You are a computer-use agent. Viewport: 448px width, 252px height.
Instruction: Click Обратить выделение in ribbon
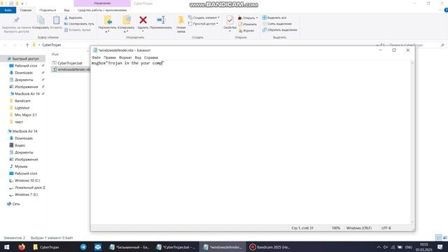pos(280,29)
